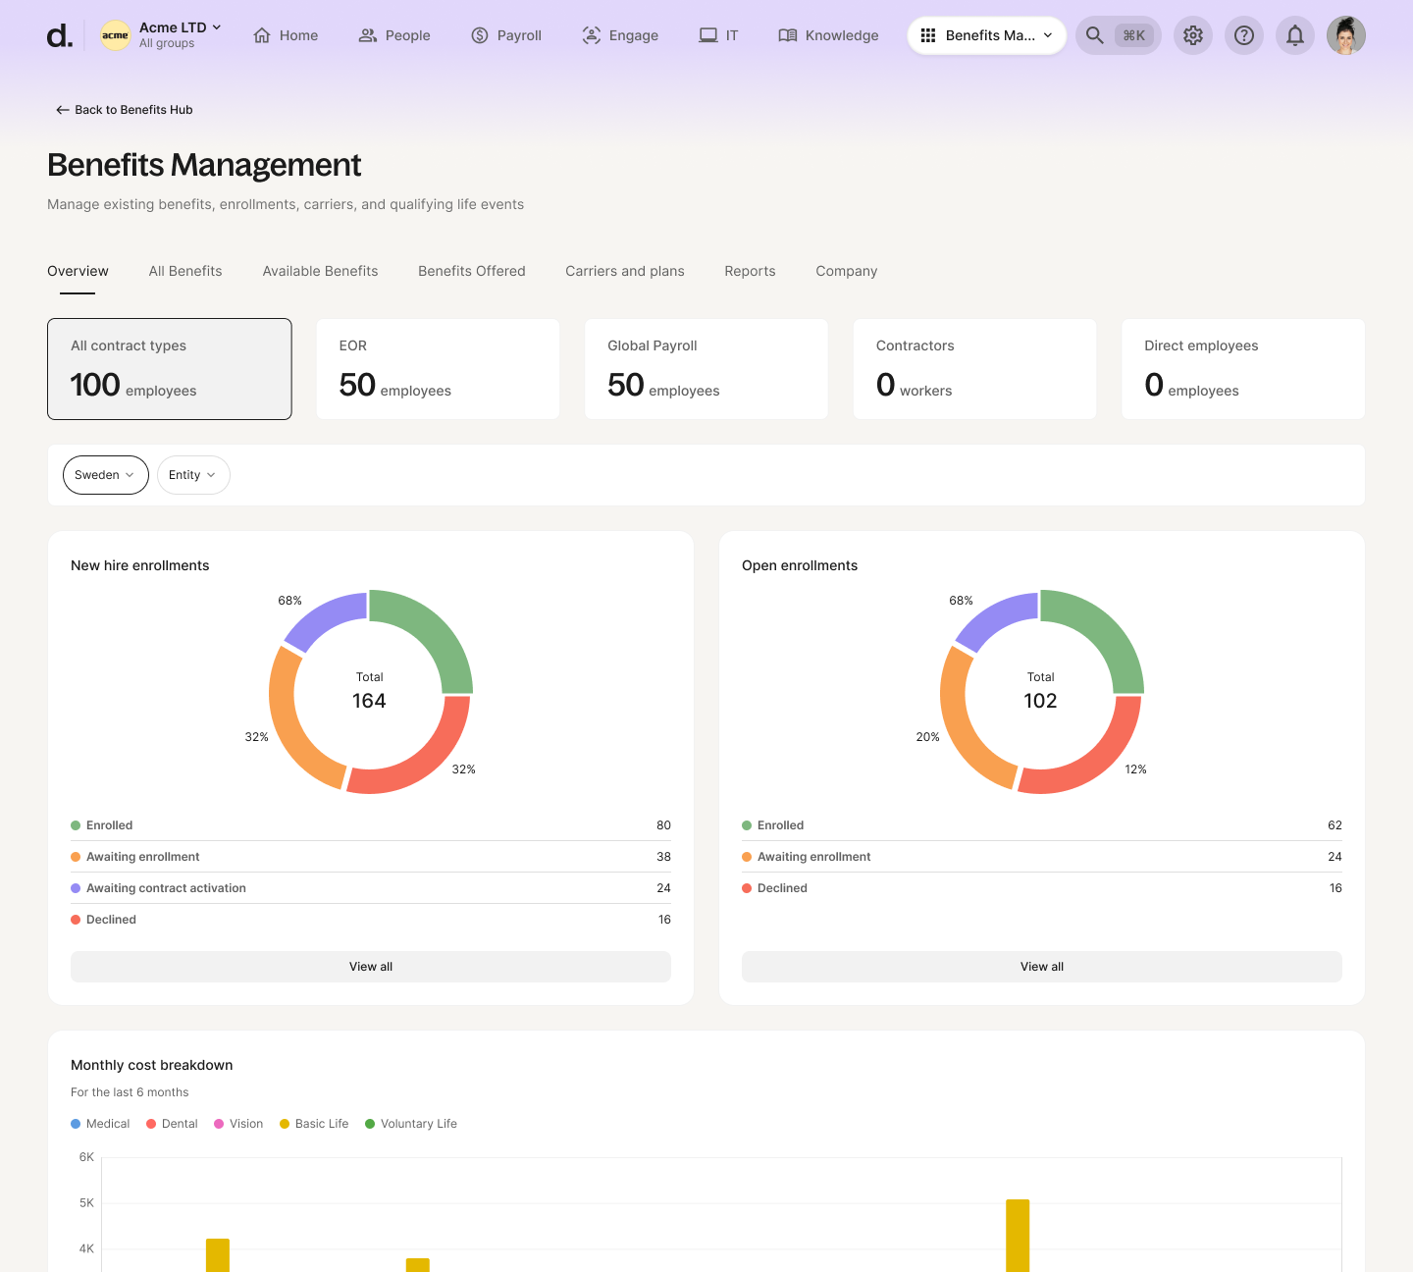The image size is (1413, 1272).
Task: Click the ⌘K search shortcut badge
Action: coord(1134,35)
